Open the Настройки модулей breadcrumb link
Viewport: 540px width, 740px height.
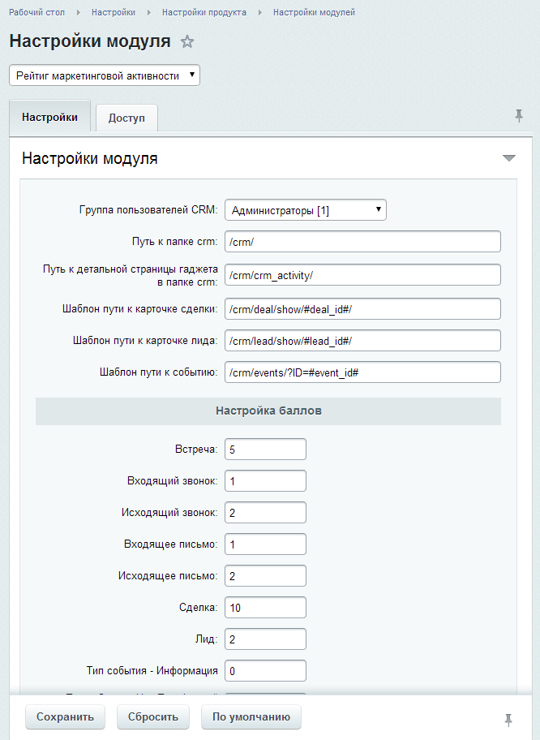(x=314, y=13)
